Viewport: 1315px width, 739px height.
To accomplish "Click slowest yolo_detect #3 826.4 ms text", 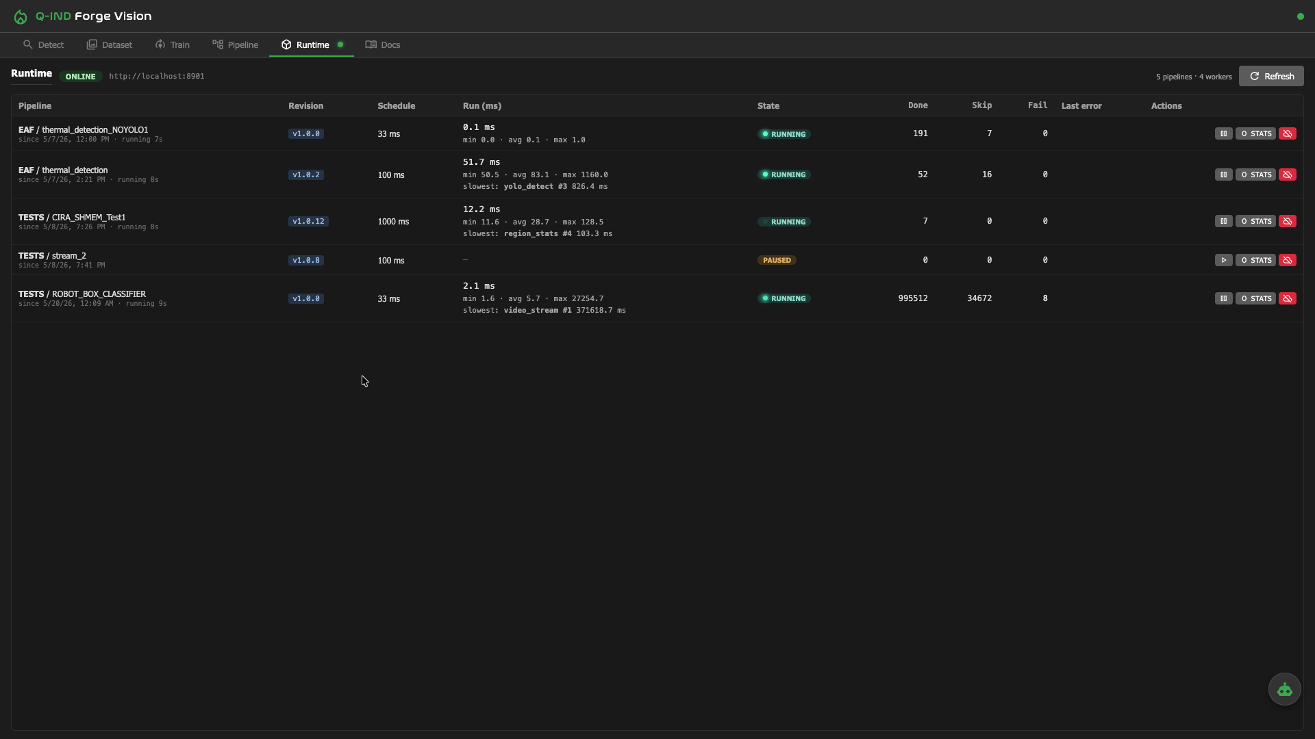I will tap(536, 186).
